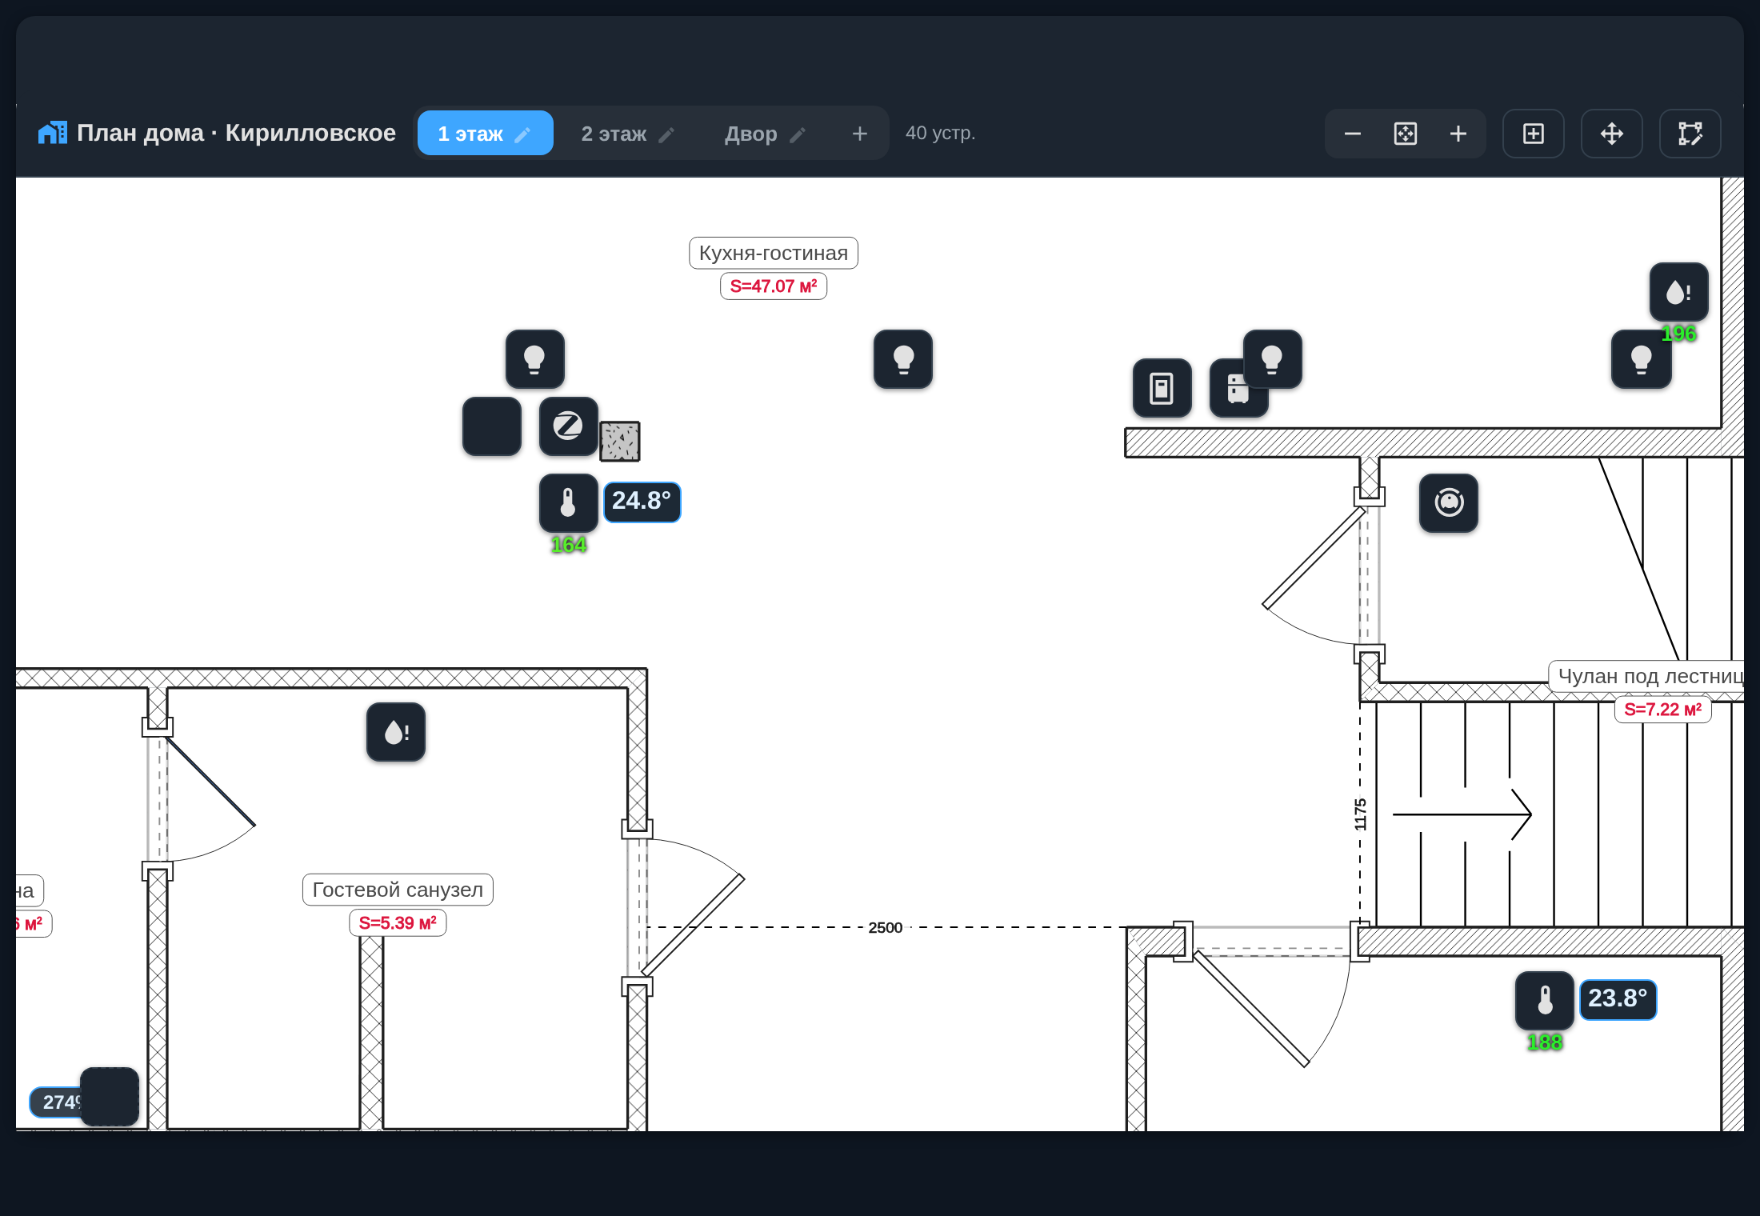
Task: Select the Zigbee coordinator device icon
Action: click(568, 426)
